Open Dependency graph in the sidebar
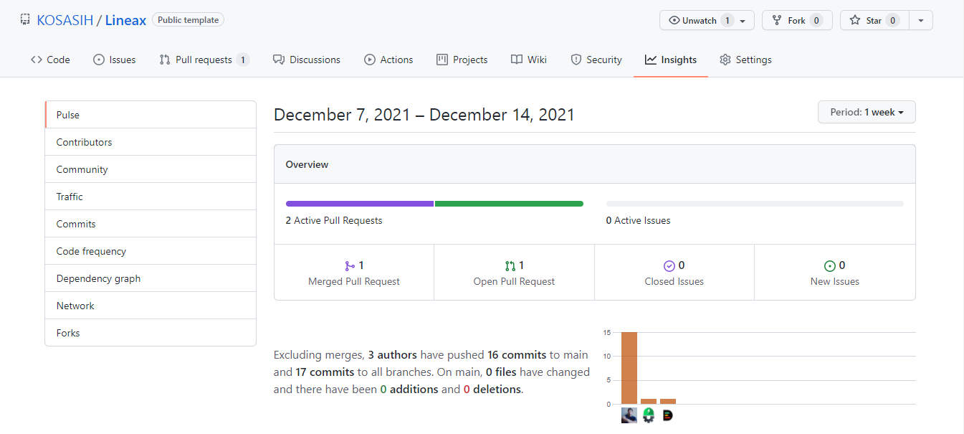 point(151,278)
